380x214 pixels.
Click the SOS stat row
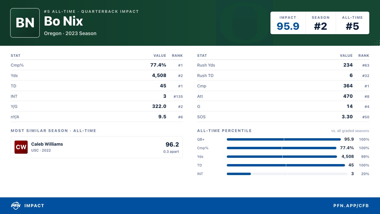point(283,117)
